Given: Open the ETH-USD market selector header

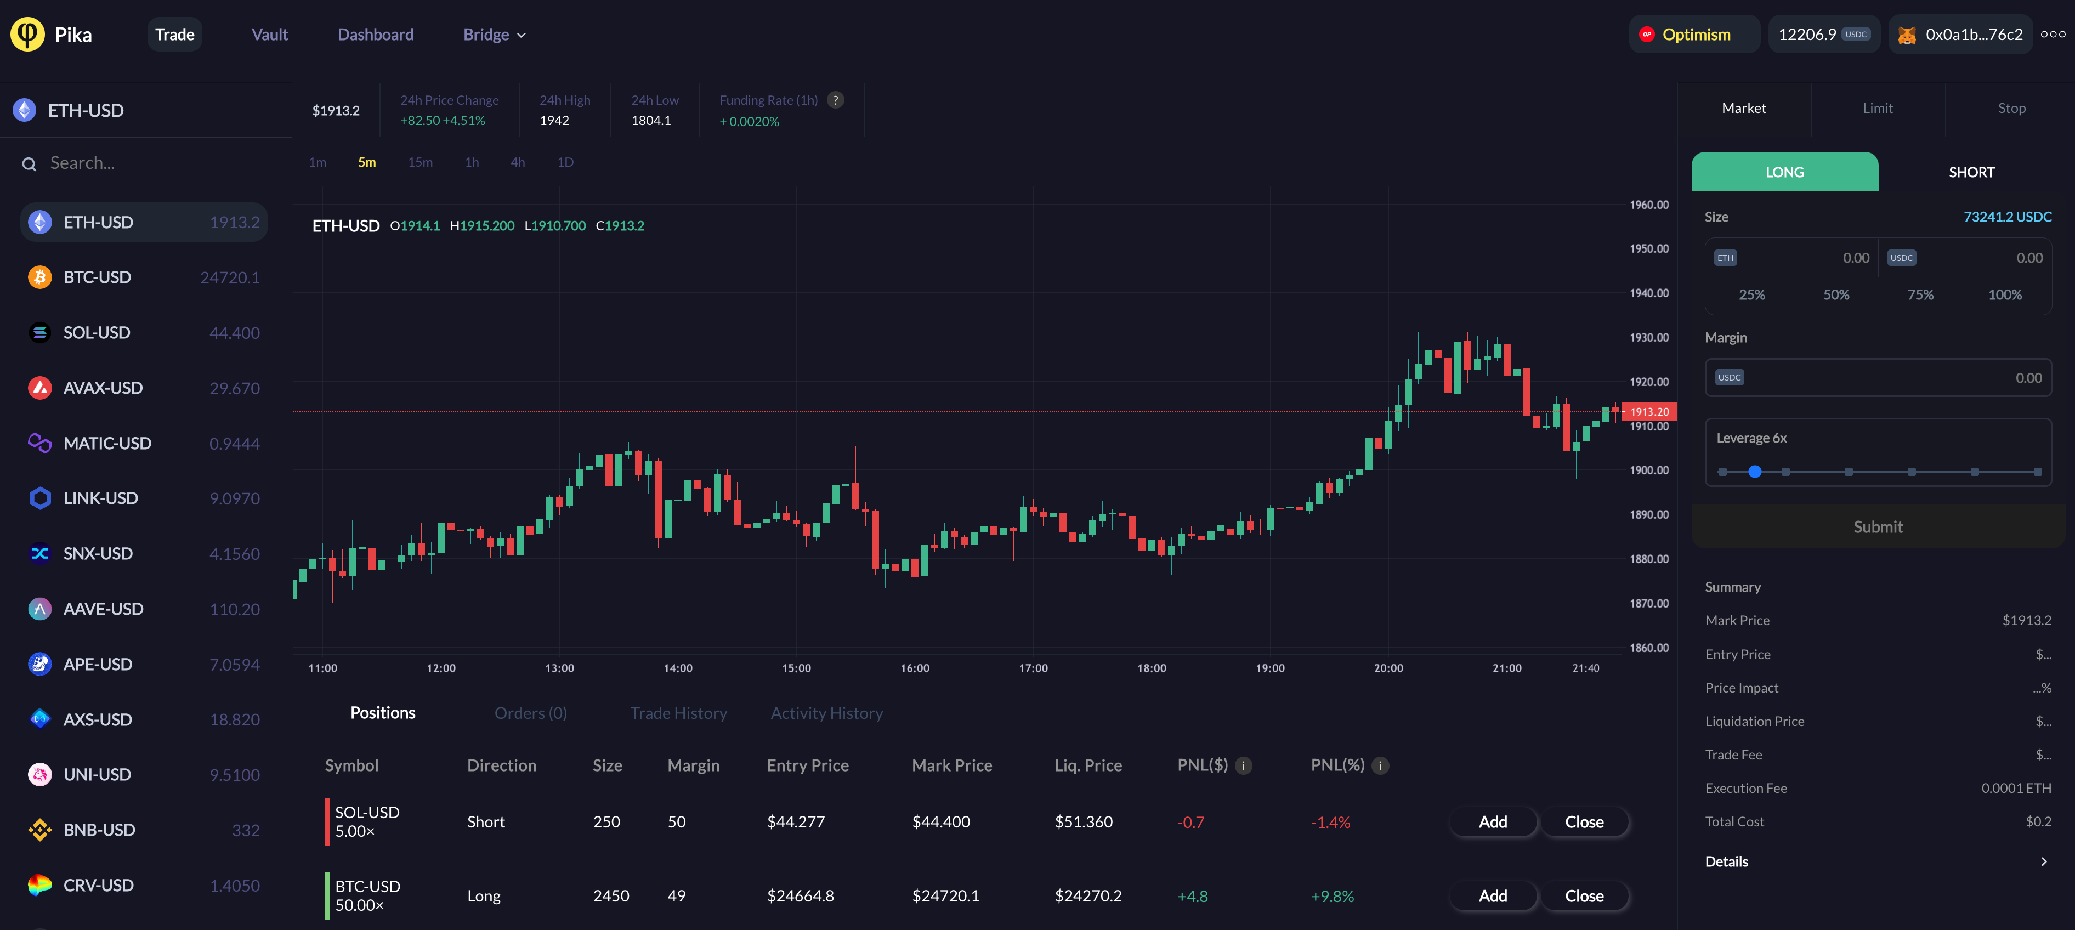Looking at the screenshot, I should pyautogui.click(x=84, y=110).
